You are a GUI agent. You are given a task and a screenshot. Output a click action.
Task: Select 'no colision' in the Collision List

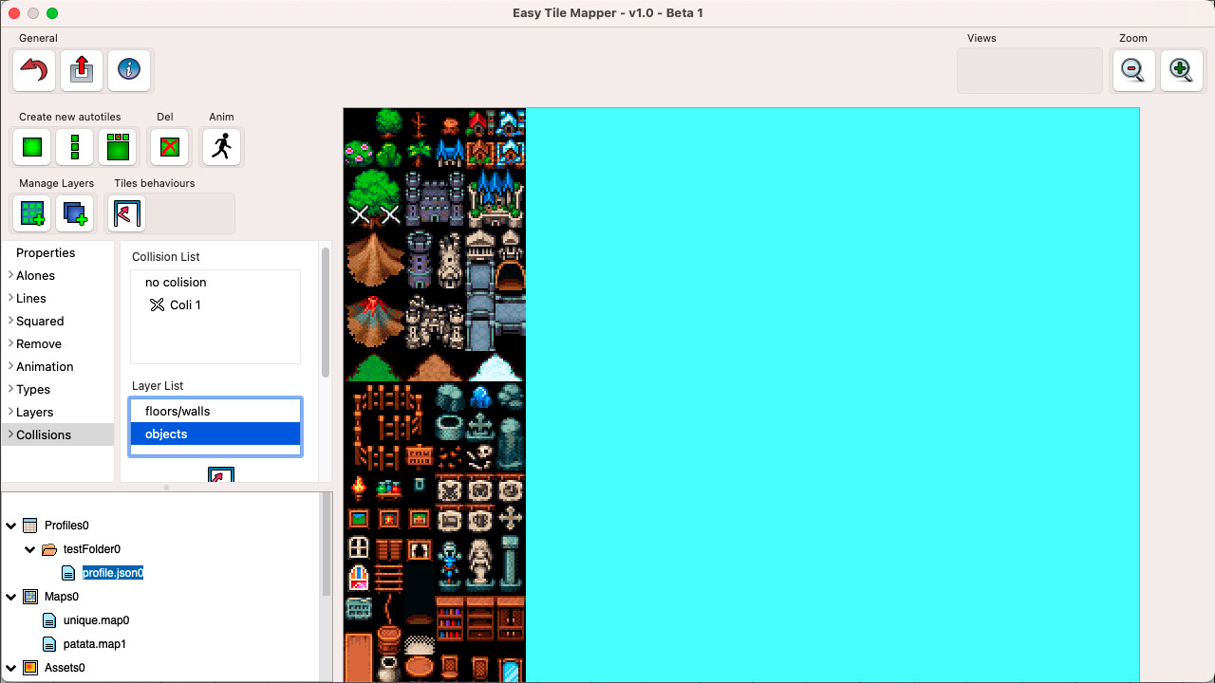tap(175, 282)
